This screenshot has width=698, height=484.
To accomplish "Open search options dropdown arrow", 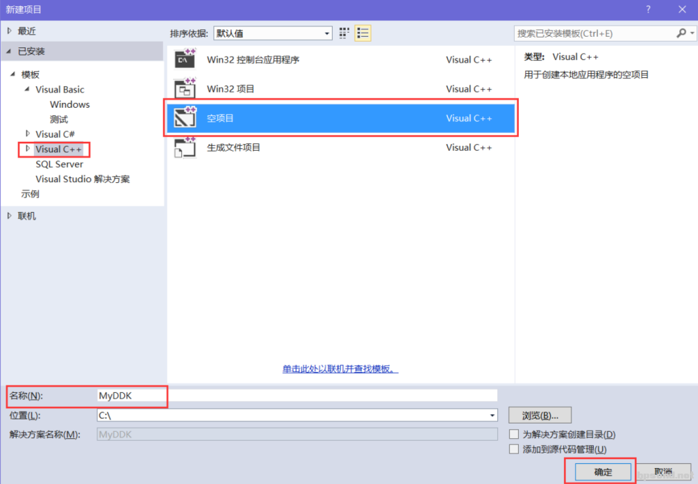I will (692, 33).
